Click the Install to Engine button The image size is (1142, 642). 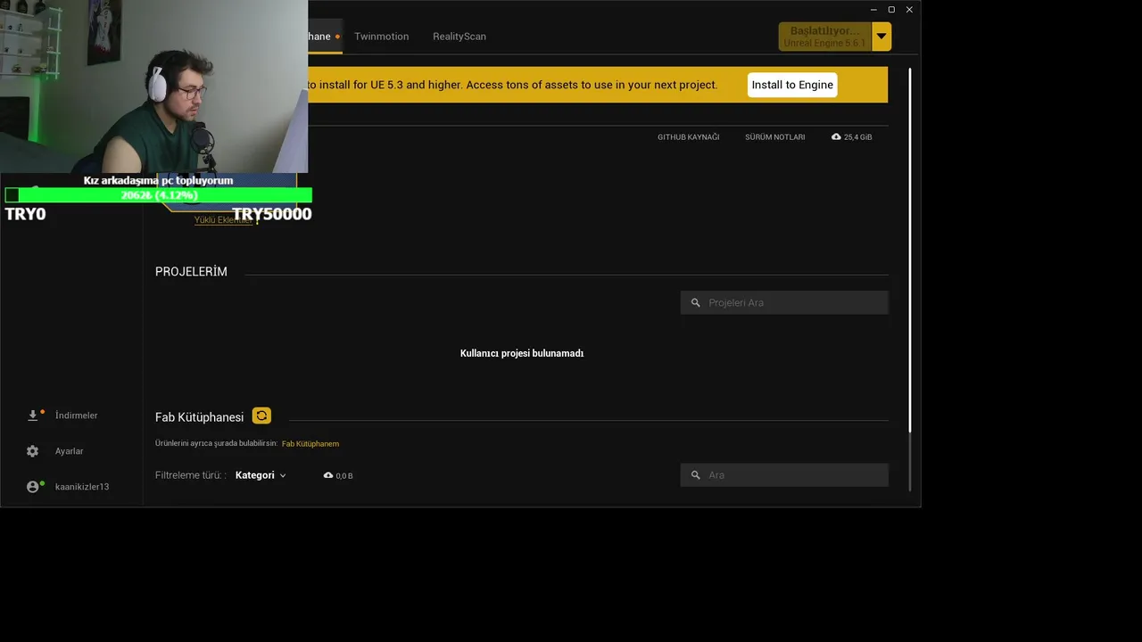(792, 85)
